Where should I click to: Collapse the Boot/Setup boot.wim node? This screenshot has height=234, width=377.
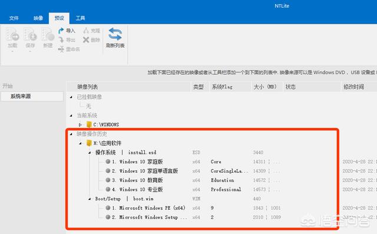coord(90,199)
